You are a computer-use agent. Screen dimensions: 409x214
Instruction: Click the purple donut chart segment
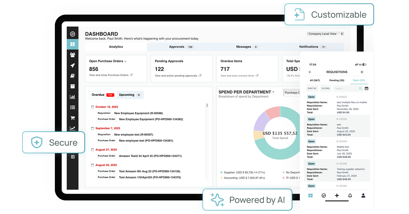point(261,121)
